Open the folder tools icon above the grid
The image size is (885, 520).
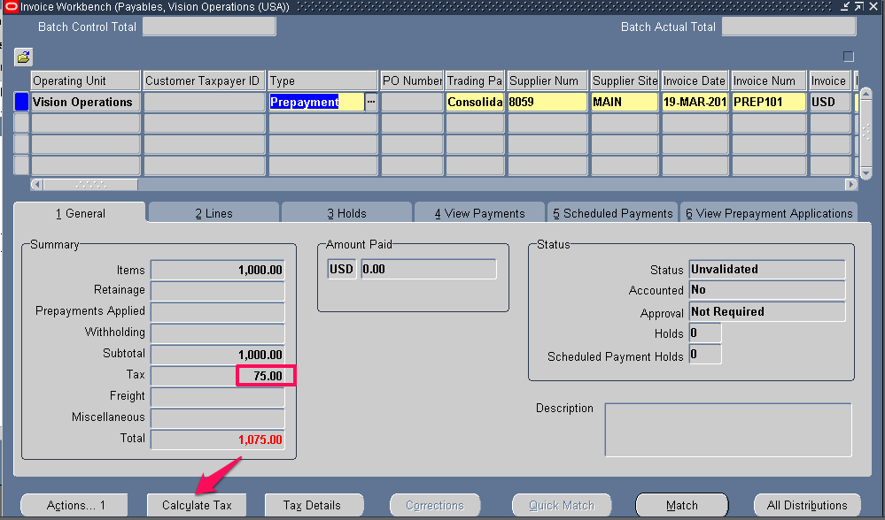23,57
